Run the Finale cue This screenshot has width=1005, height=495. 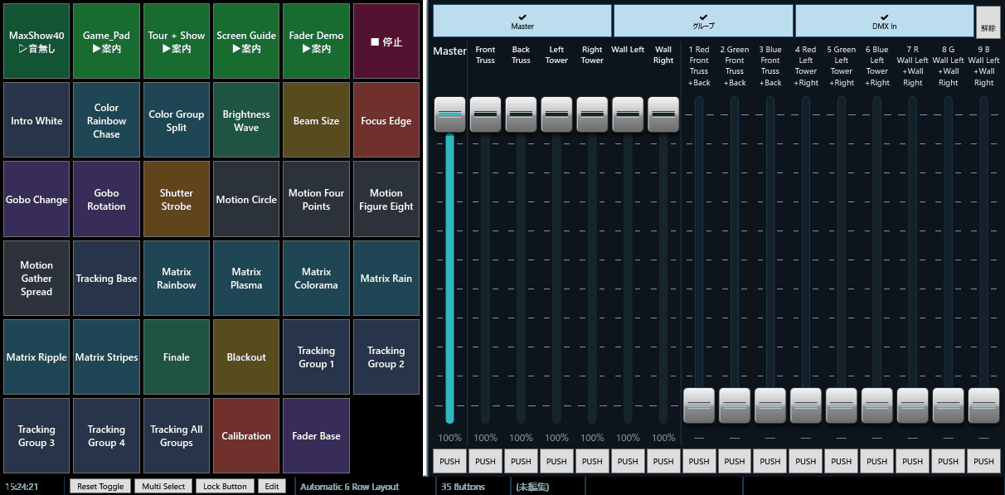click(x=177, y=357)
